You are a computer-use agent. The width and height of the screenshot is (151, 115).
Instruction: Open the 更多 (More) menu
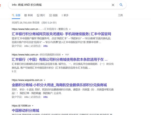(65, 15)
